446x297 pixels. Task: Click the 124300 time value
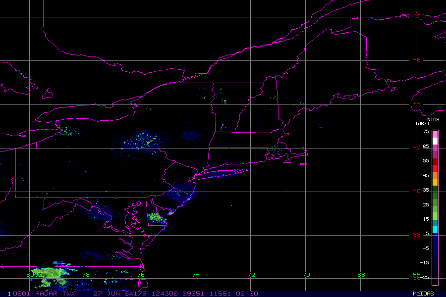pos(164,294)
